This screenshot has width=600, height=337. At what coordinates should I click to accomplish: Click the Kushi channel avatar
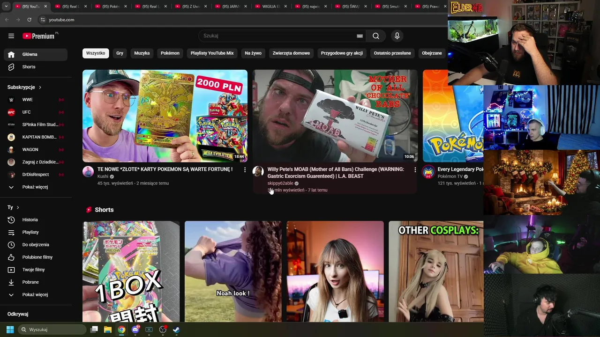88,172
